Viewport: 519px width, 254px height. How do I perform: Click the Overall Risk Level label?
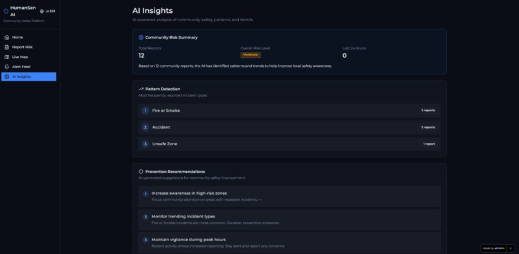[x=255, y=48]
